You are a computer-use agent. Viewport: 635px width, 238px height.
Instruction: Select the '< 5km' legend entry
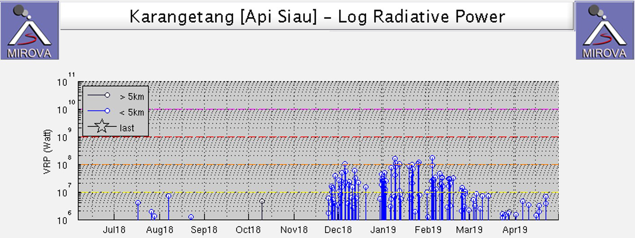(x=116, y=112)
